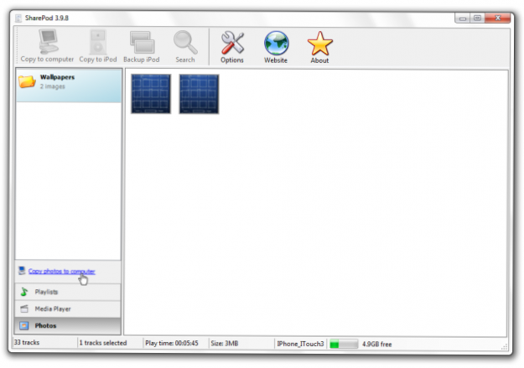Switch to the Playlists panel

(46, 292)
